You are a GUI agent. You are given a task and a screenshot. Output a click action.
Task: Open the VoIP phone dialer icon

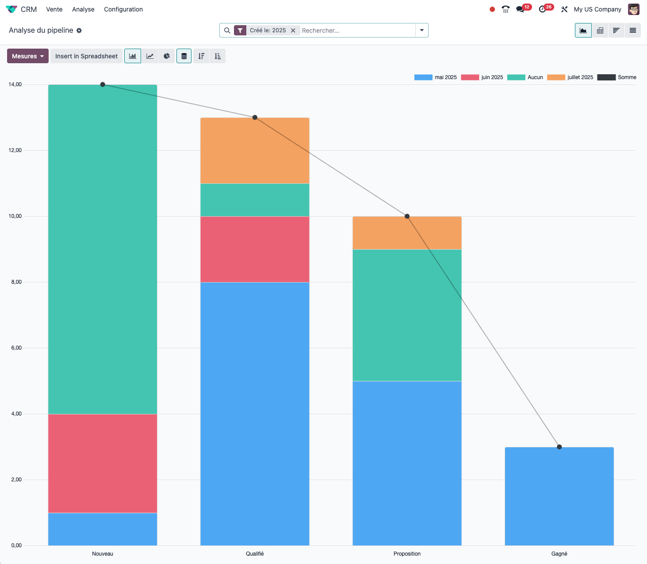point(505,9)
